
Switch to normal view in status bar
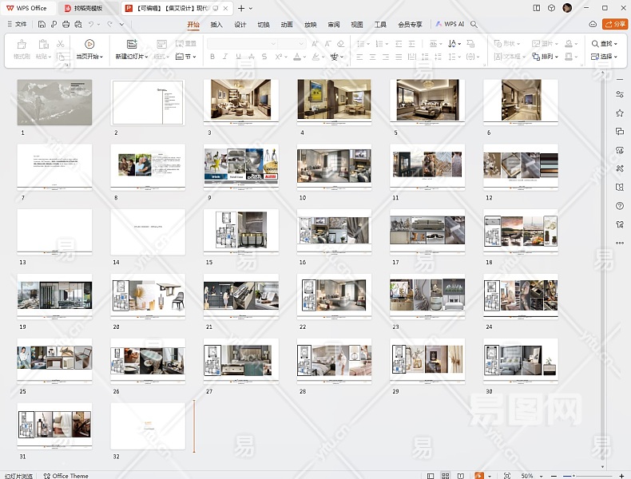(431, 476)
